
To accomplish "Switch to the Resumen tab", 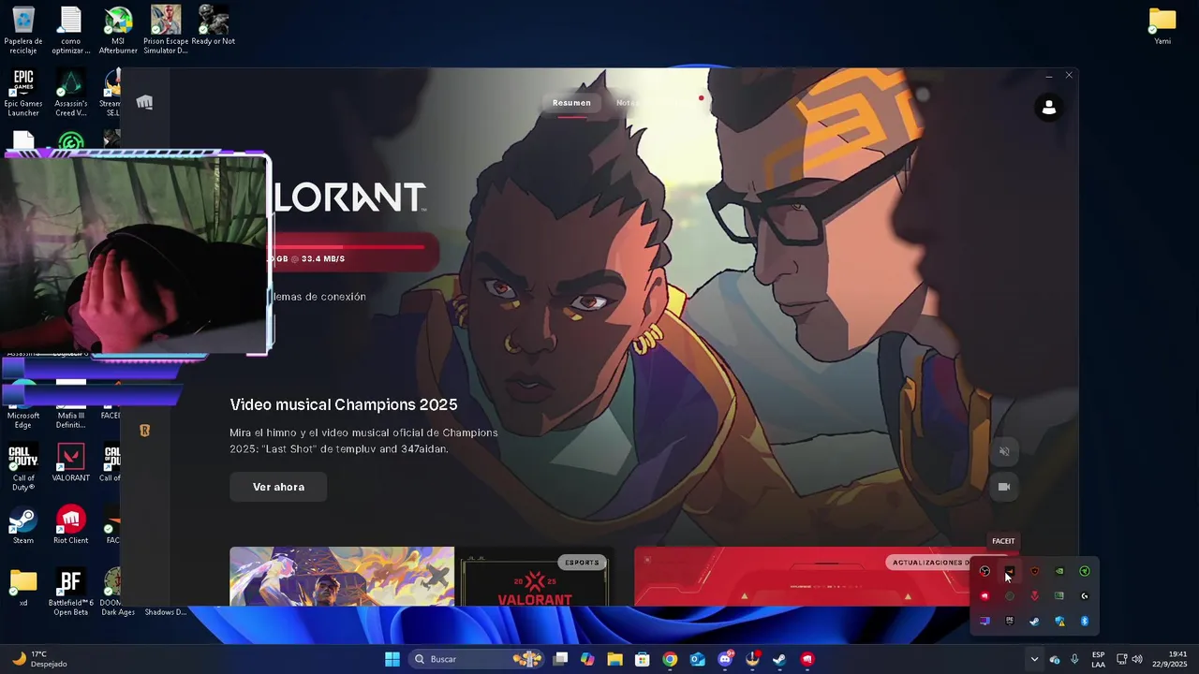I will (571, 103).
